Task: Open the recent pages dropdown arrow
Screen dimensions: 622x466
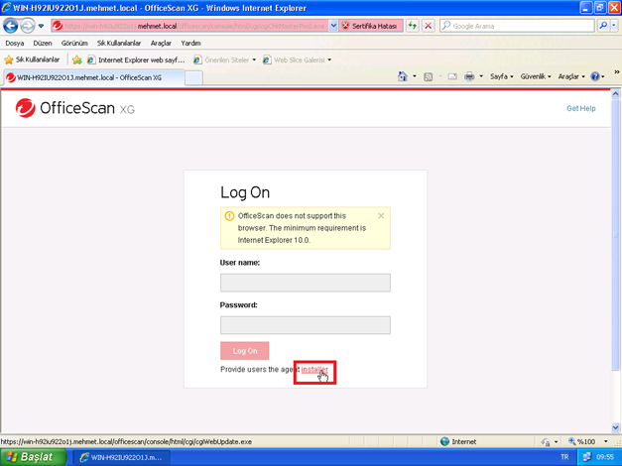Action: click(41, 26)
